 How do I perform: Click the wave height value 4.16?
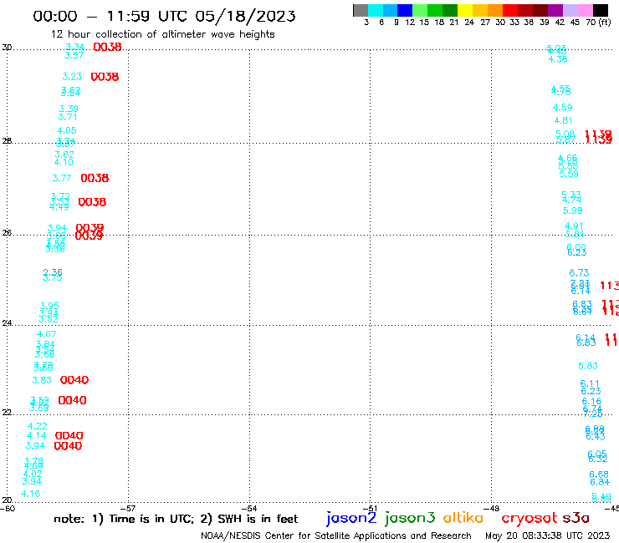click(30, 494)
